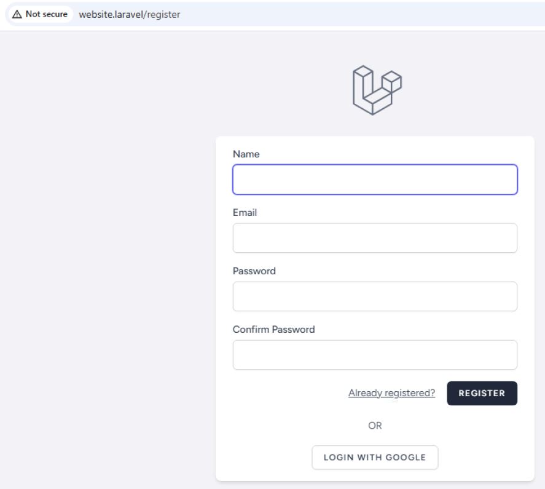This screenshot has height=489, width=545.
Task: Click the Name field label
Action: (x=246, y=154)
